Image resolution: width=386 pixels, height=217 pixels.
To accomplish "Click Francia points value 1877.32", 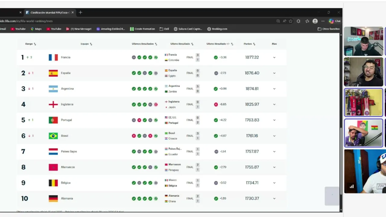I will (x=252, y=57).
